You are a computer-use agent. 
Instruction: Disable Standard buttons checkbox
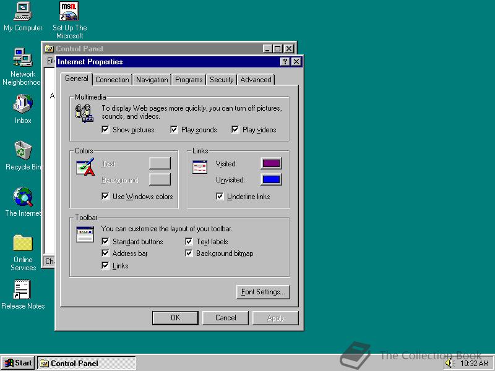coord(105,242)
